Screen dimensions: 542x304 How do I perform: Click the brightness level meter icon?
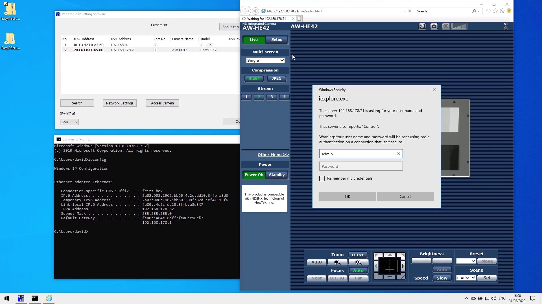click(x=459, y=26)
